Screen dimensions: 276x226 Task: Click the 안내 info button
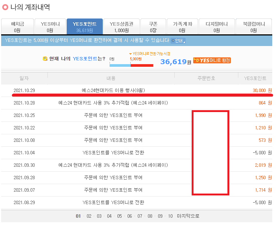click(x=178, y=41)
